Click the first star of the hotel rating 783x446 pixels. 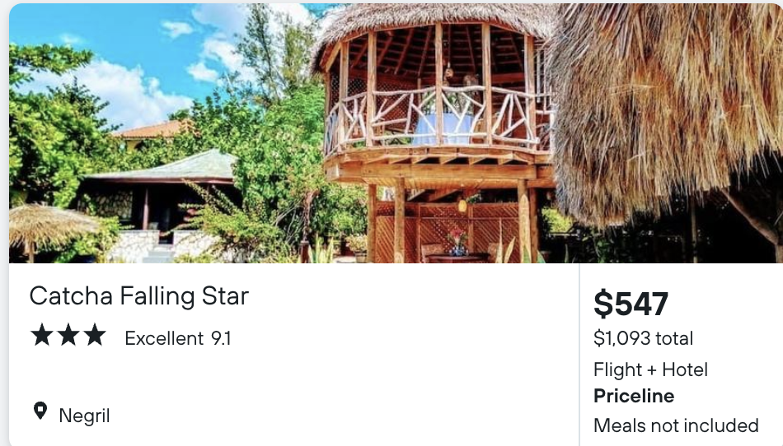pos(42,335)
